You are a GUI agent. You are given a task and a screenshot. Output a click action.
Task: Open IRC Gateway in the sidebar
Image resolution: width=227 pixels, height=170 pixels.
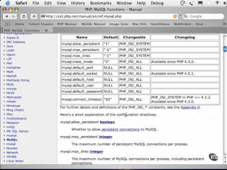[x=16, y=42]
